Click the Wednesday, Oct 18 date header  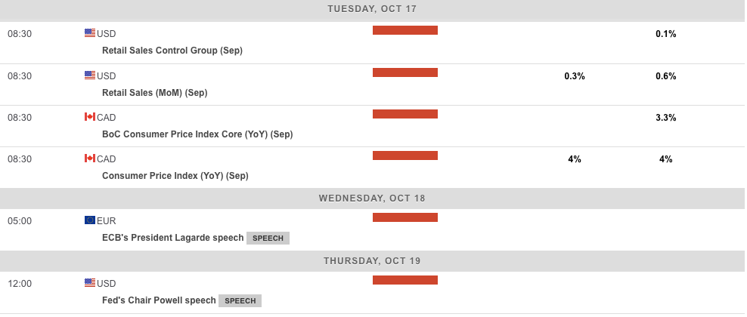(x=373, y=199)
